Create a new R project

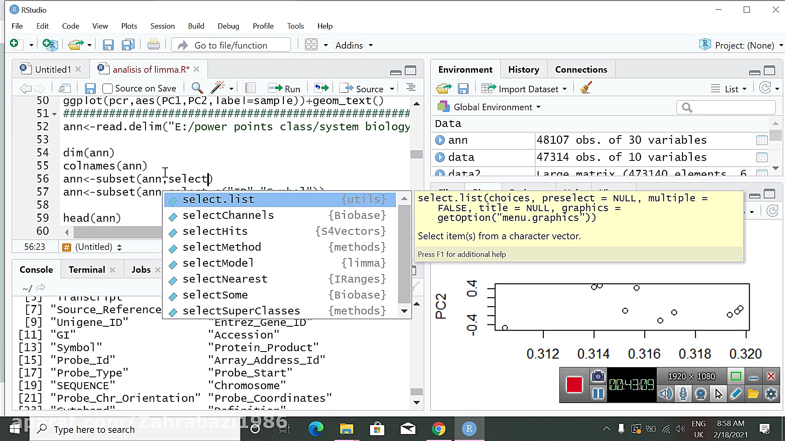(x=50, y=45)
